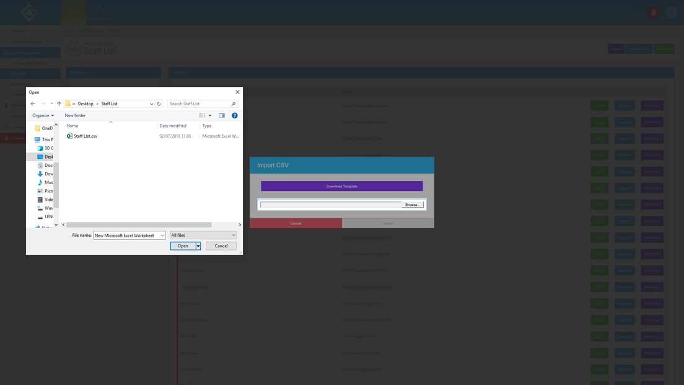Create a New folder
The height and width of the screenshot is (385, 684).
(75, 116)
